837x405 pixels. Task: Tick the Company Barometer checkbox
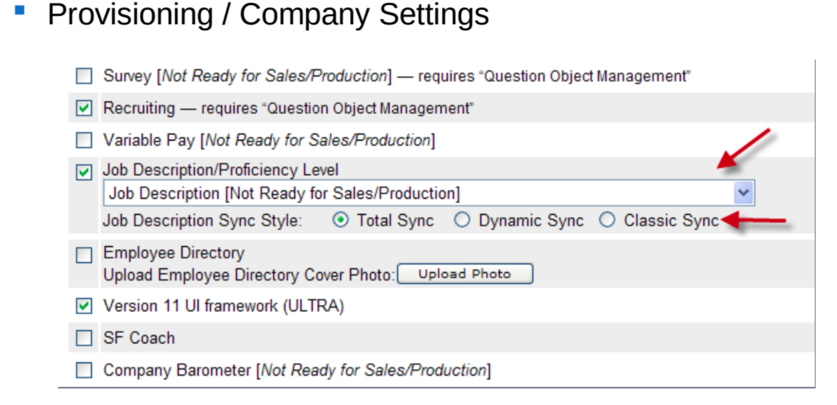click(x=84, y=371)
